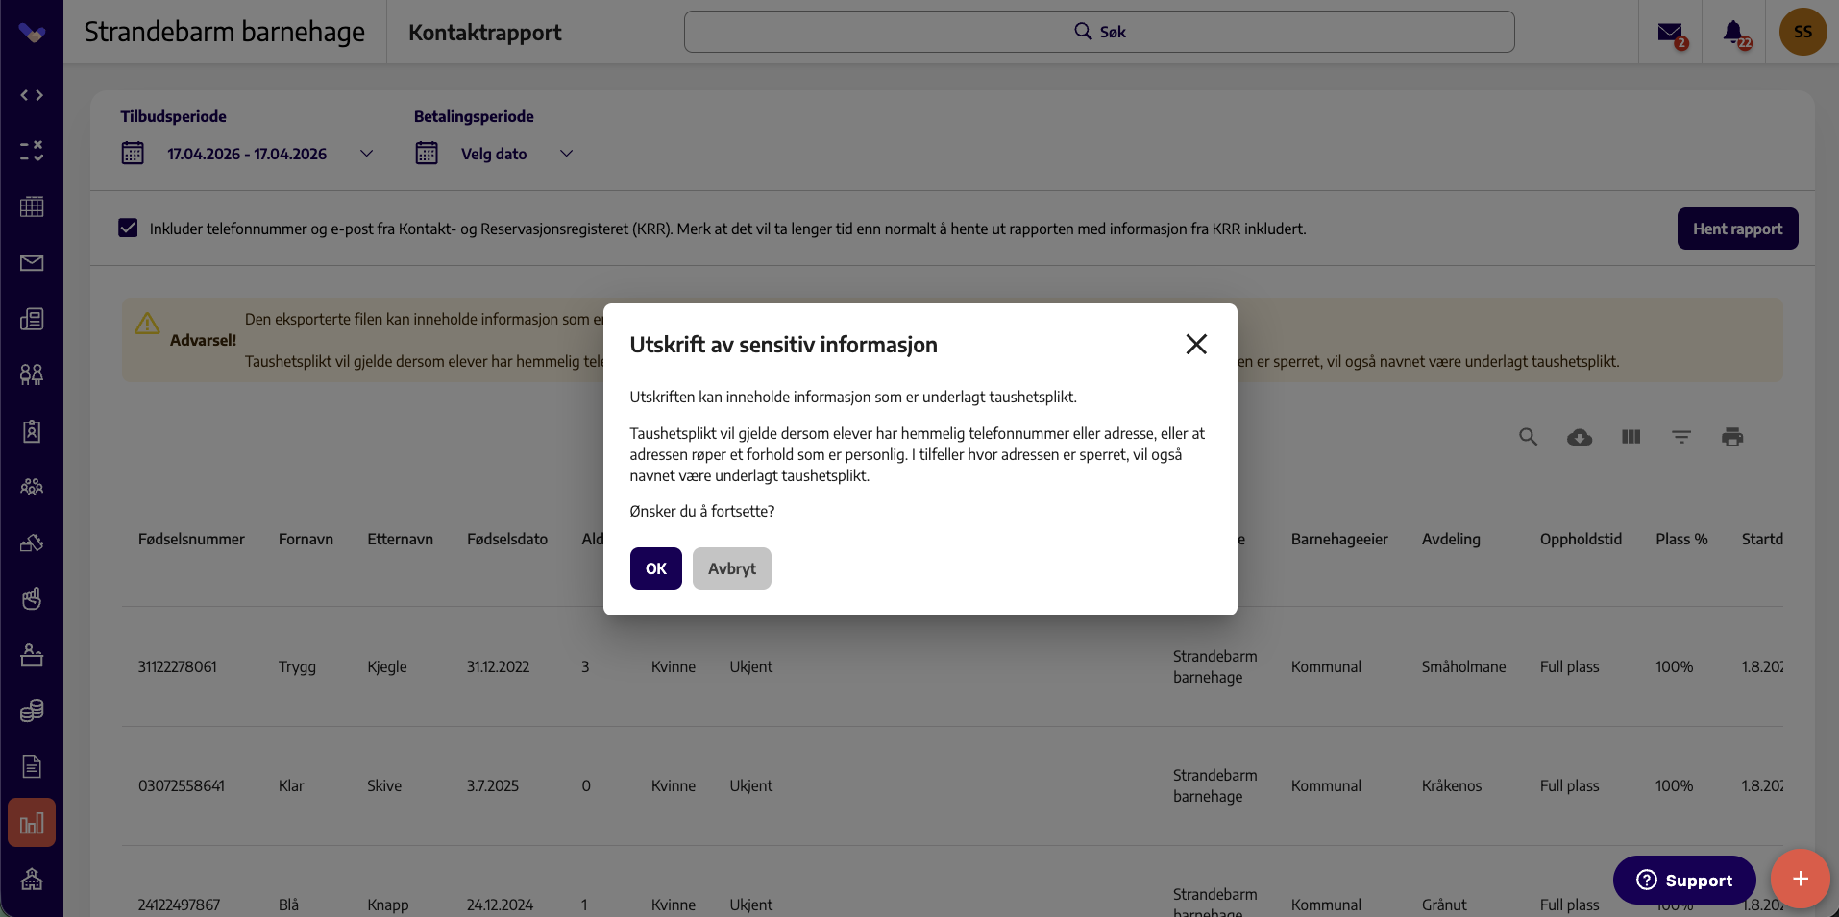1839x917 pixels.
Task: Click the table search magnifier icon
Action: click(1528, 437)
